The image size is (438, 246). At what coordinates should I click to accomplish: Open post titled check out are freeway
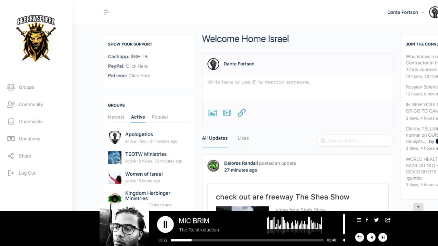(x=282, y=197)
